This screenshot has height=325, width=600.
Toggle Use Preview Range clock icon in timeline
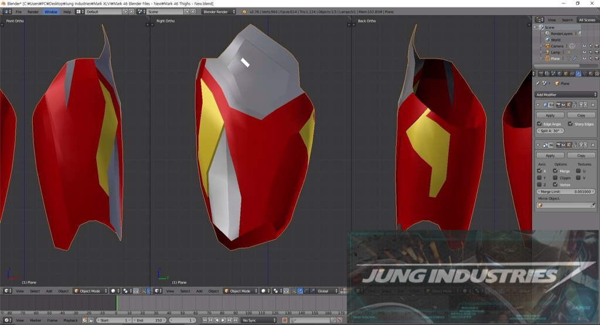coord(84,320)
